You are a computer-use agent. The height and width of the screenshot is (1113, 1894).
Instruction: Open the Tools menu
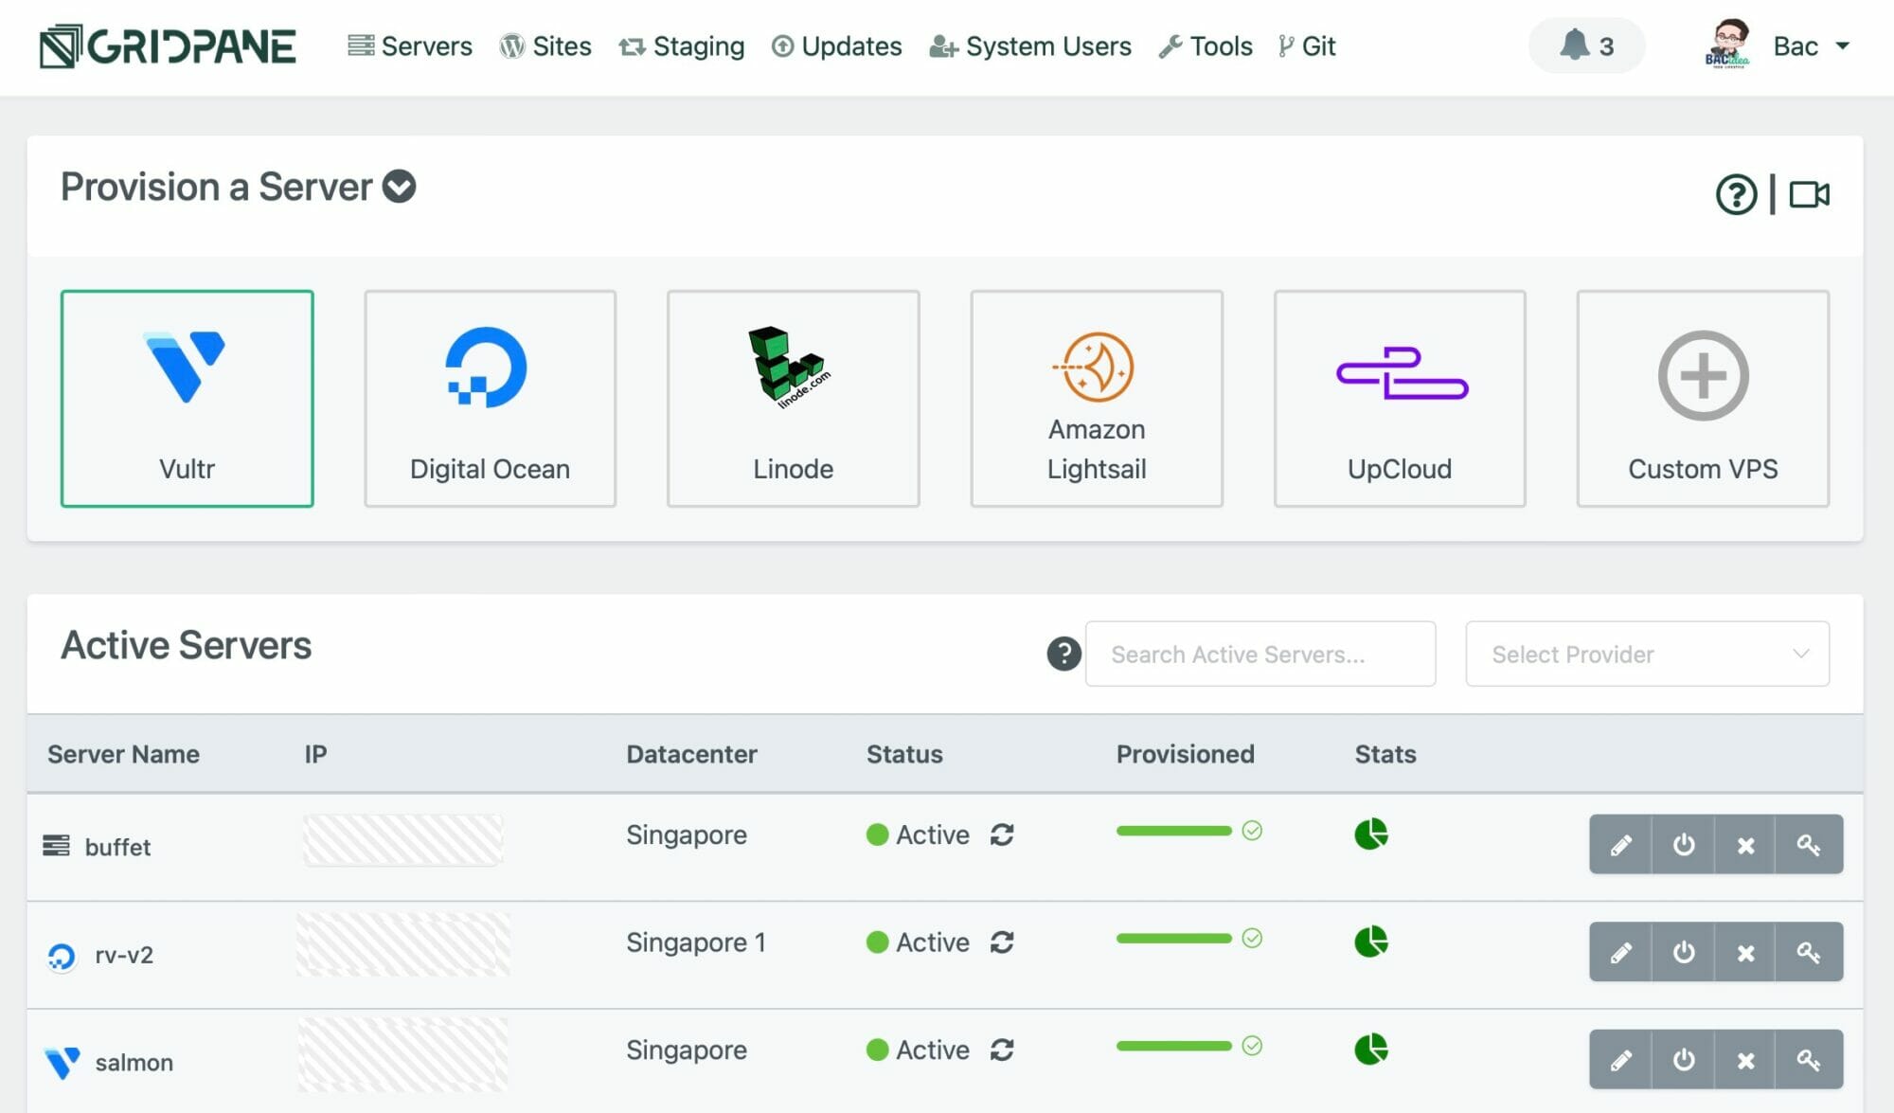click(1206, 46)
